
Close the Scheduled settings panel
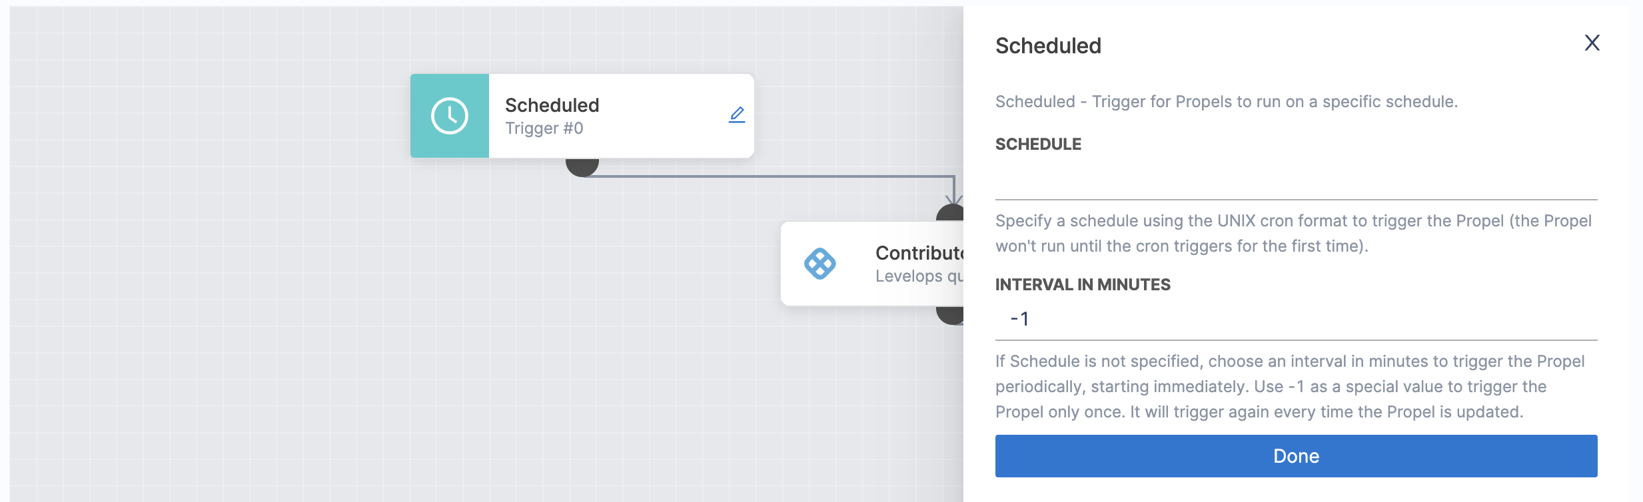(1592, 43)
